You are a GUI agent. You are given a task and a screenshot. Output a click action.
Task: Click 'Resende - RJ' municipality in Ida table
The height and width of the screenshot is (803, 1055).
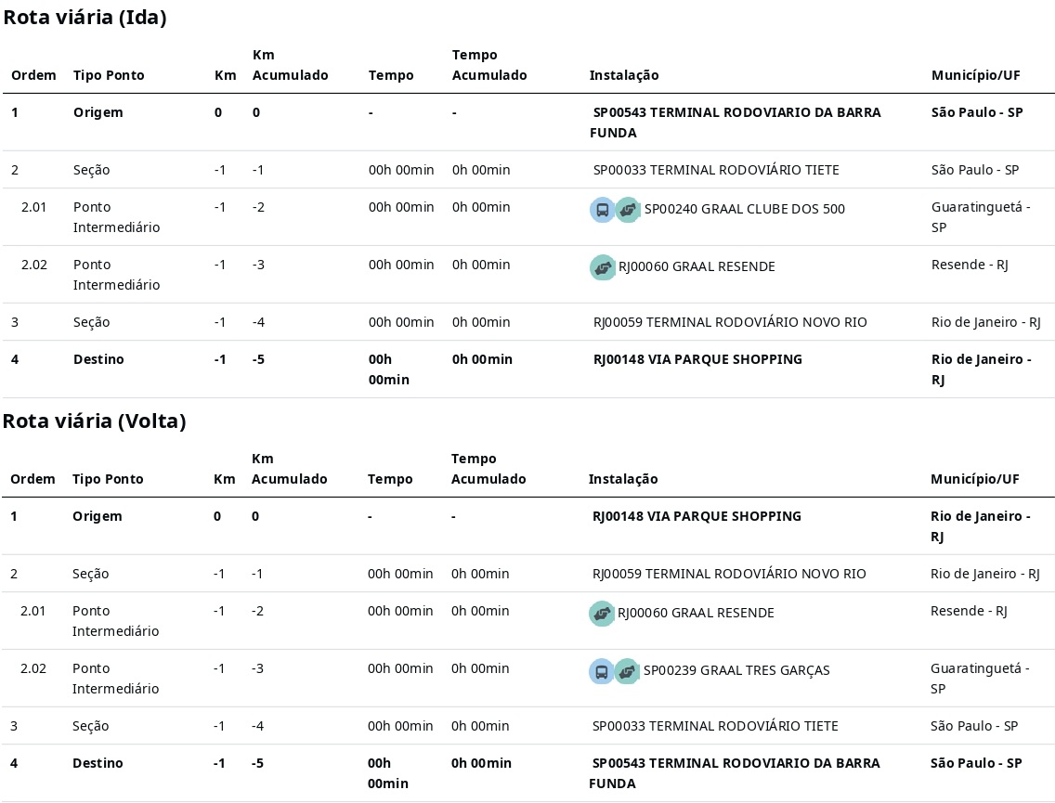tap(970, 265)
